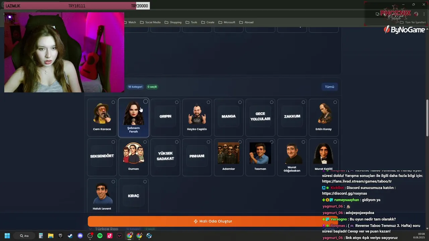Click the taskbar clock and date
The width and height of the screenshot is (429, 241).
pyautogui.click(x=419, y=236)
